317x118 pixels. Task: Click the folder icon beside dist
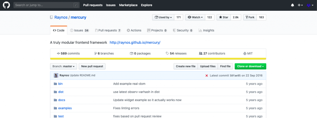[55, 92]
